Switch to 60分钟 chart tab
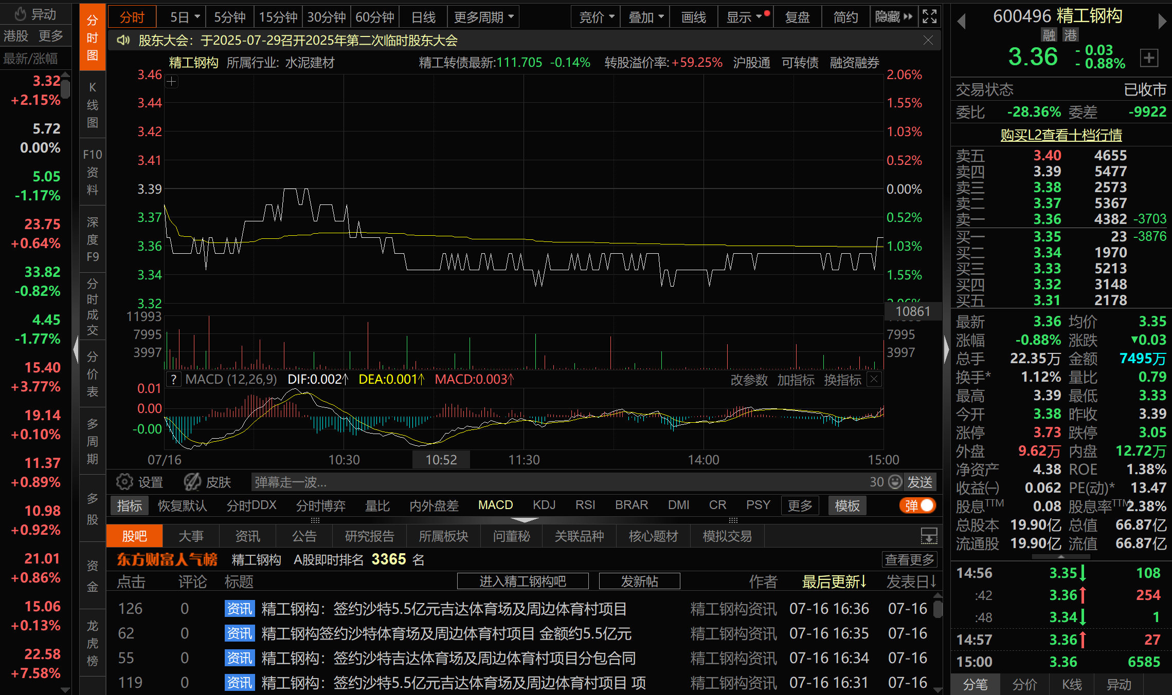 coord(375,17)
